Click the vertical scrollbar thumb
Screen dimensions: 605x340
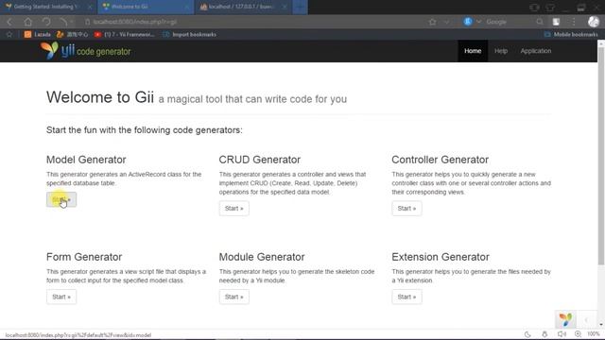tap(601, 156)
